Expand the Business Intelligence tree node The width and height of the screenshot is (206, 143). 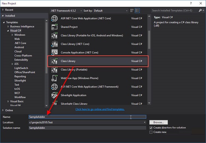click(8, 27)
